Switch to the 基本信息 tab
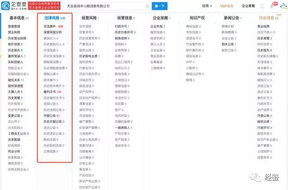288x190 pixels. (19, 18)
